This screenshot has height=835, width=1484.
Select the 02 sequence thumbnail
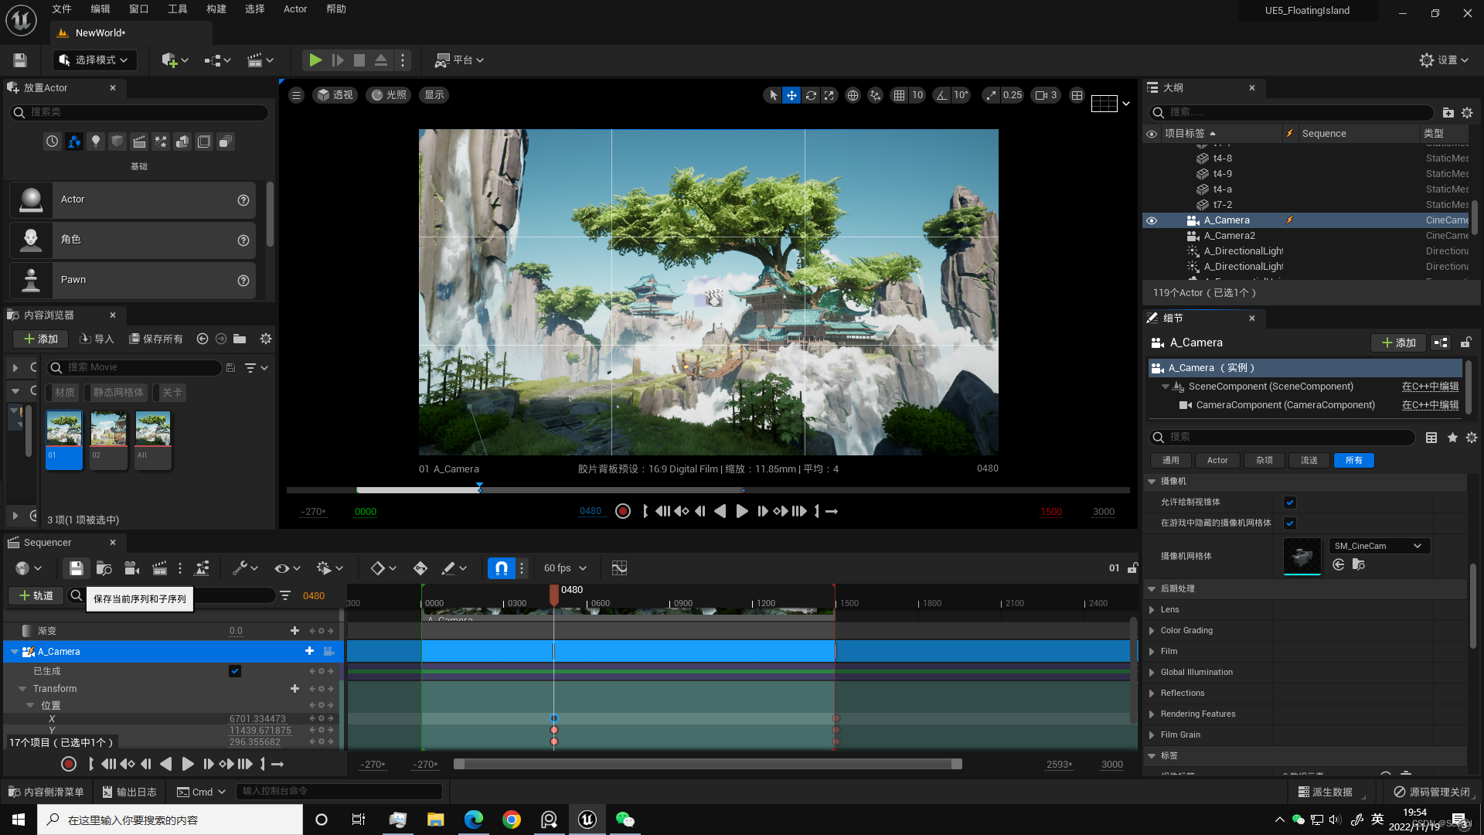pos(108,438)
